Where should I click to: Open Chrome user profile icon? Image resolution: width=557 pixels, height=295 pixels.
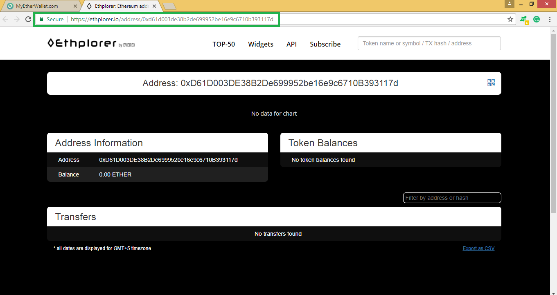[510, 4]
